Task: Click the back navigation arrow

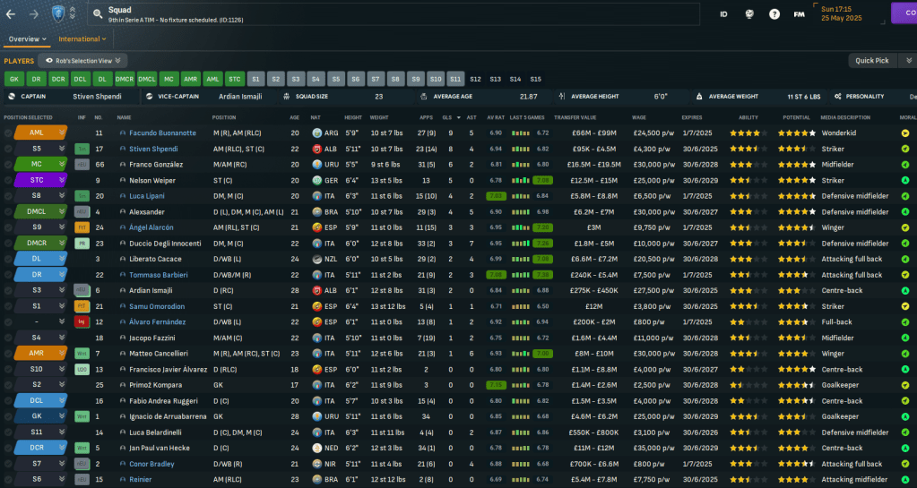Action: click(12, 14)
